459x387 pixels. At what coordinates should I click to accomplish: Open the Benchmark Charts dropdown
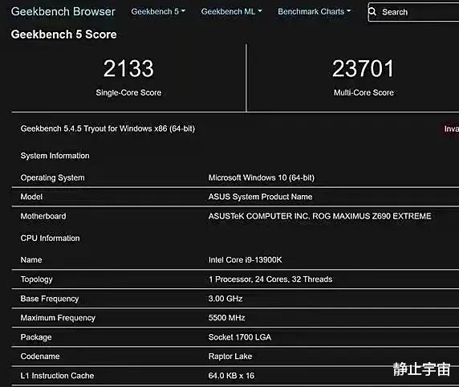coord(314,11)
